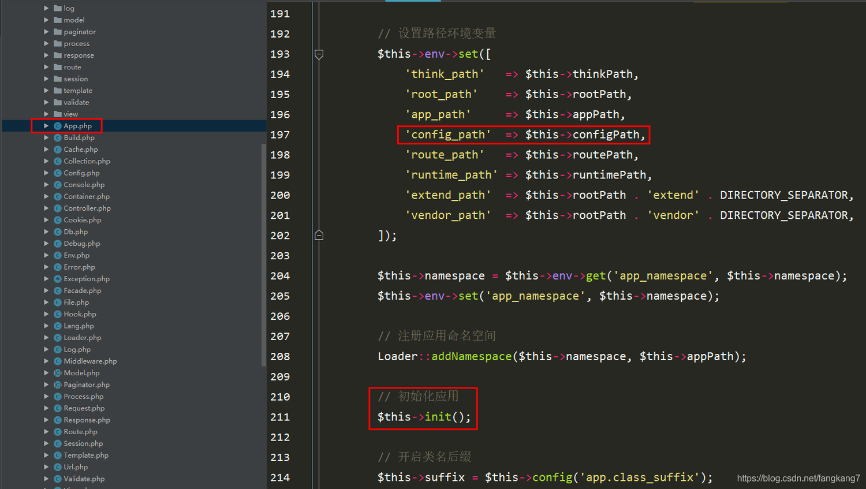This screenshot has height=489, width=866.
Task: Open Process.php from the file tree
Action: click(x=84, y=397)
